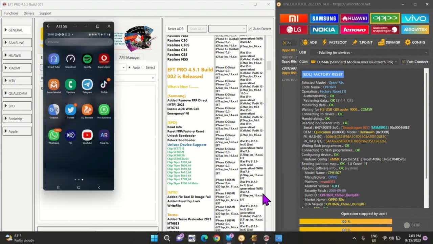Launch Speedtest app on phone screen
Viewport: 433px width, 244px height.
pos(70,59)
